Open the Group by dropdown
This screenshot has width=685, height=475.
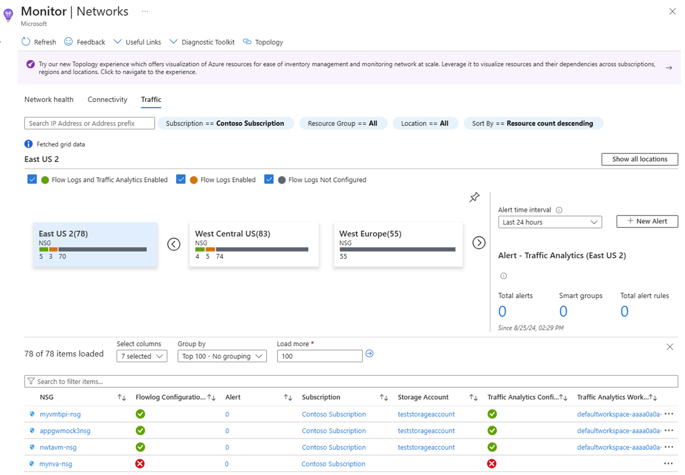click(x=221, y=356)
